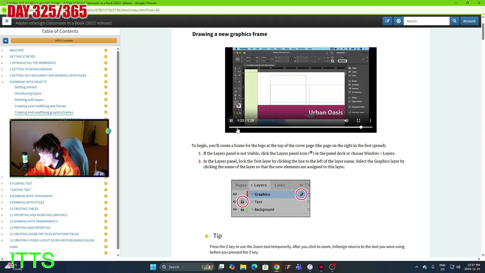Open the video's three-dot options menu
Image resolution: width=485 pixels, height=273 pixels.
370,121
